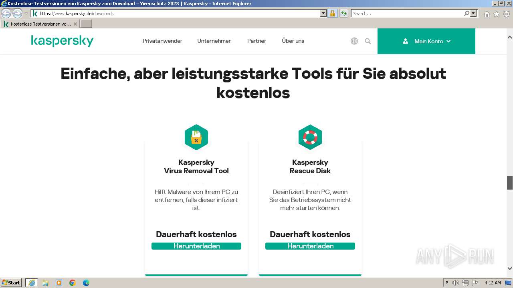The image size is (513, 288).
Task: Click the Dauerhaft kostenlos text under Rescue Disk
Action: [310, 234]
